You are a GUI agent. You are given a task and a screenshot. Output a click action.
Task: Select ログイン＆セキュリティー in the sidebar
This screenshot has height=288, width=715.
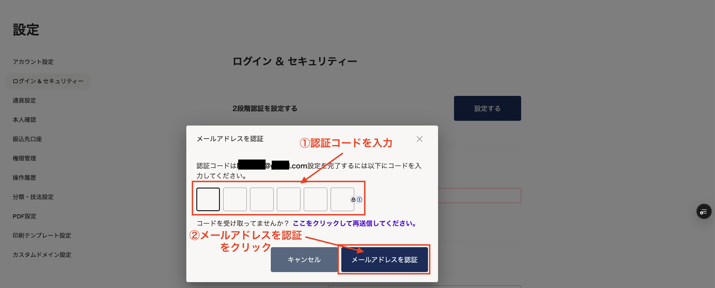48,81
